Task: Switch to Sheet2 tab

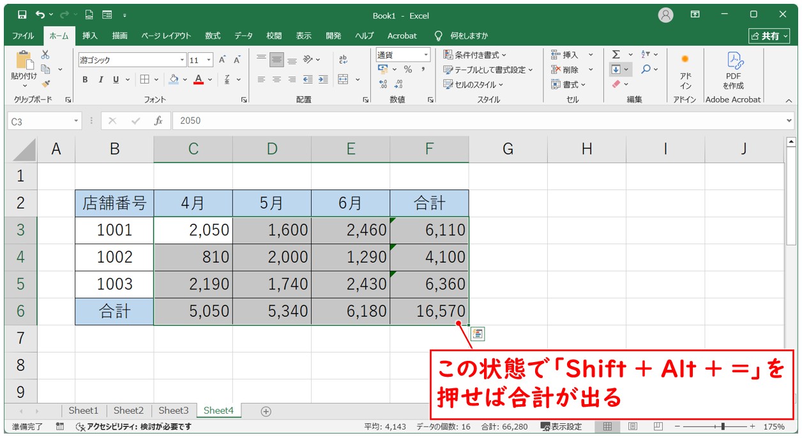Action: [x=128, y=411]
